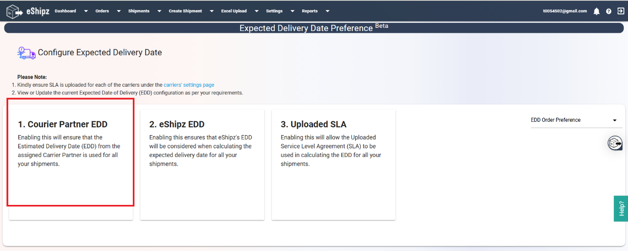The width and height of the screenshot is (628, 251).
Task: Expand the Excel Upload dropdown arrow
Action: (x=256, y=11)
